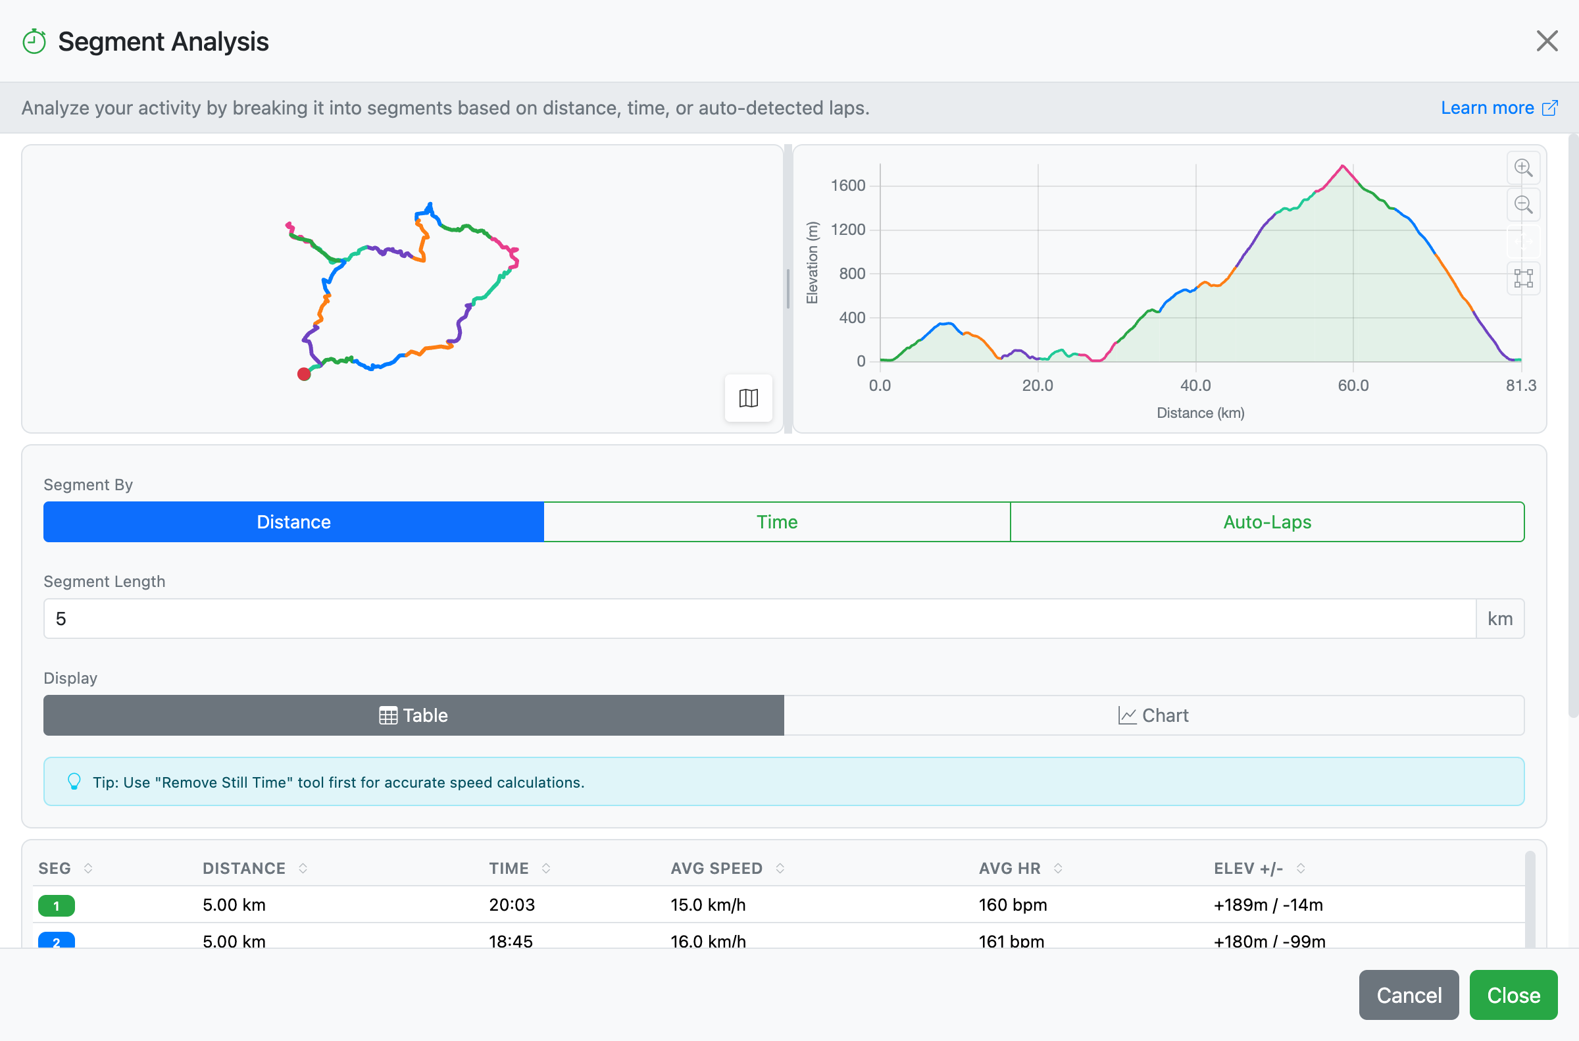This screenshot has width=1579, height=1041.
Task: Sort by the TIME column arrows
Action: pyautogui.click(x=545, y=869)
